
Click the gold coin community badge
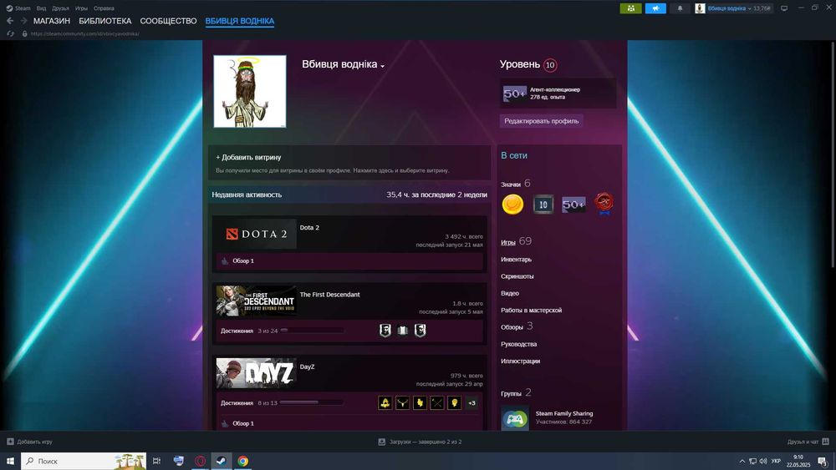[512, 205]
